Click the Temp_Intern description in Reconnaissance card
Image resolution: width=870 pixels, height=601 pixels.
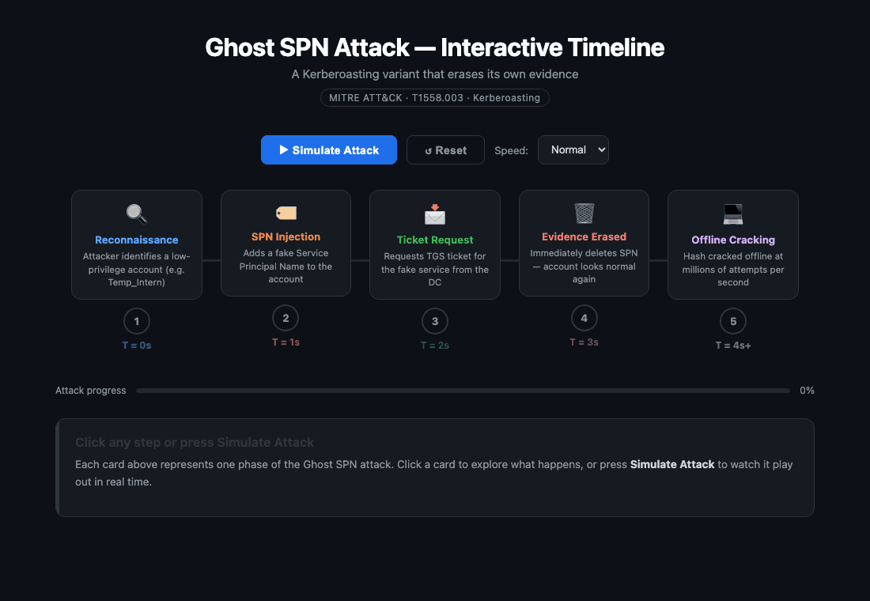coord(137,269)
